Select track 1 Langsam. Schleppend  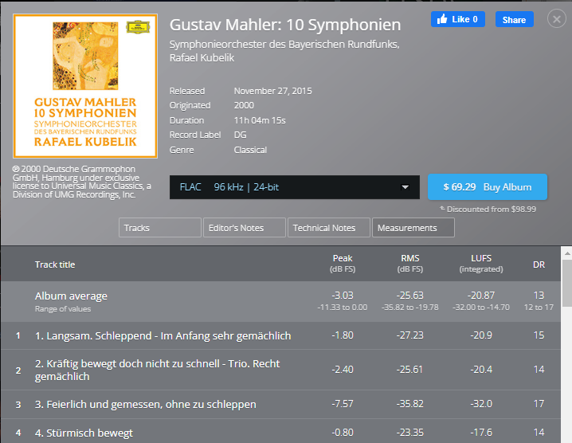click(163, 335)
